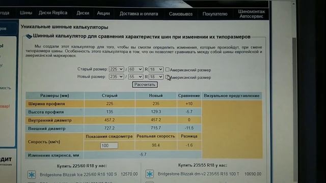326x183 pixels.
Task: Click the speedometer input field showing 100
Action: 109,145
